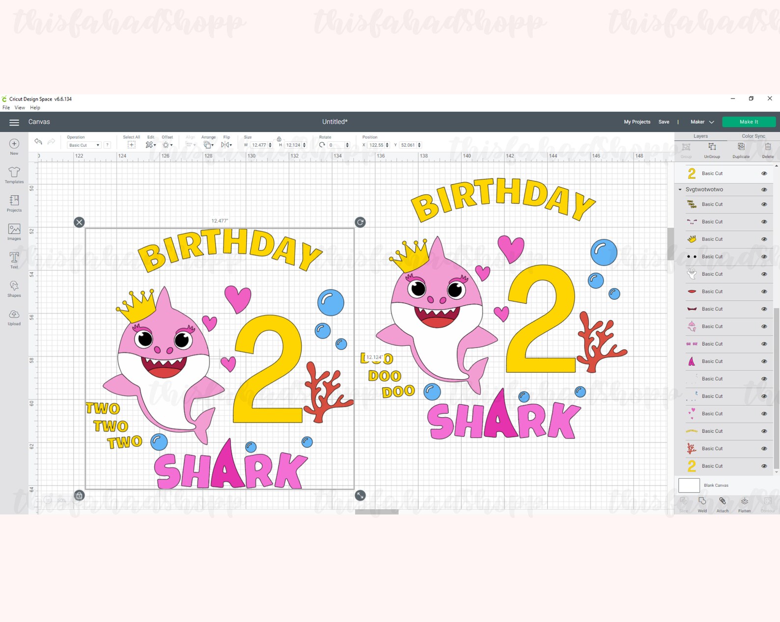Open the Offset tool
This screenshot has height=622, width=780.
tap(167, 145)
